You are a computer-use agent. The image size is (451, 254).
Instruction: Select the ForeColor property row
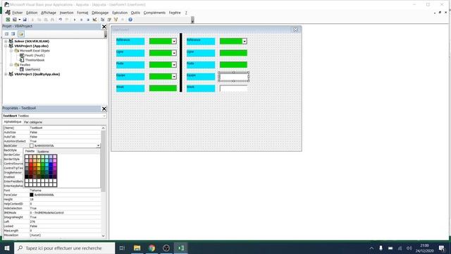pos(52,195)
